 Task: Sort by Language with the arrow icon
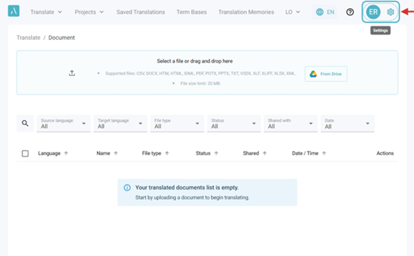[x=66, y=153]
